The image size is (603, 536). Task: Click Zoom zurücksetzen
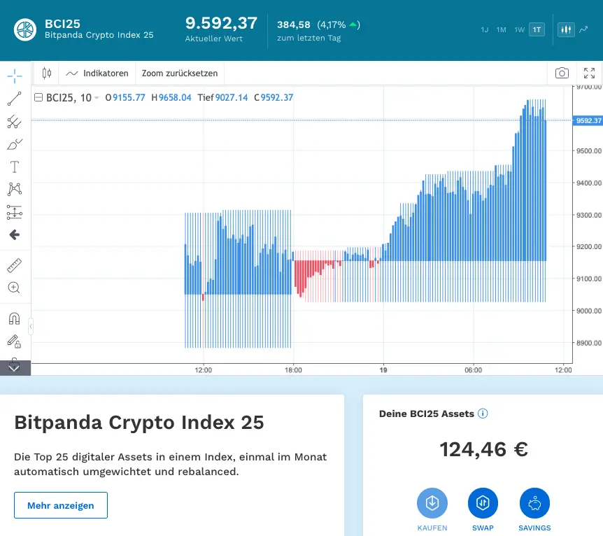coord(180,73)
